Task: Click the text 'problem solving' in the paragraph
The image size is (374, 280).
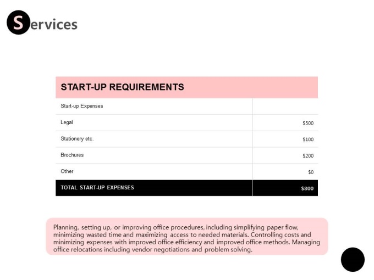Action: click(228, 249)
